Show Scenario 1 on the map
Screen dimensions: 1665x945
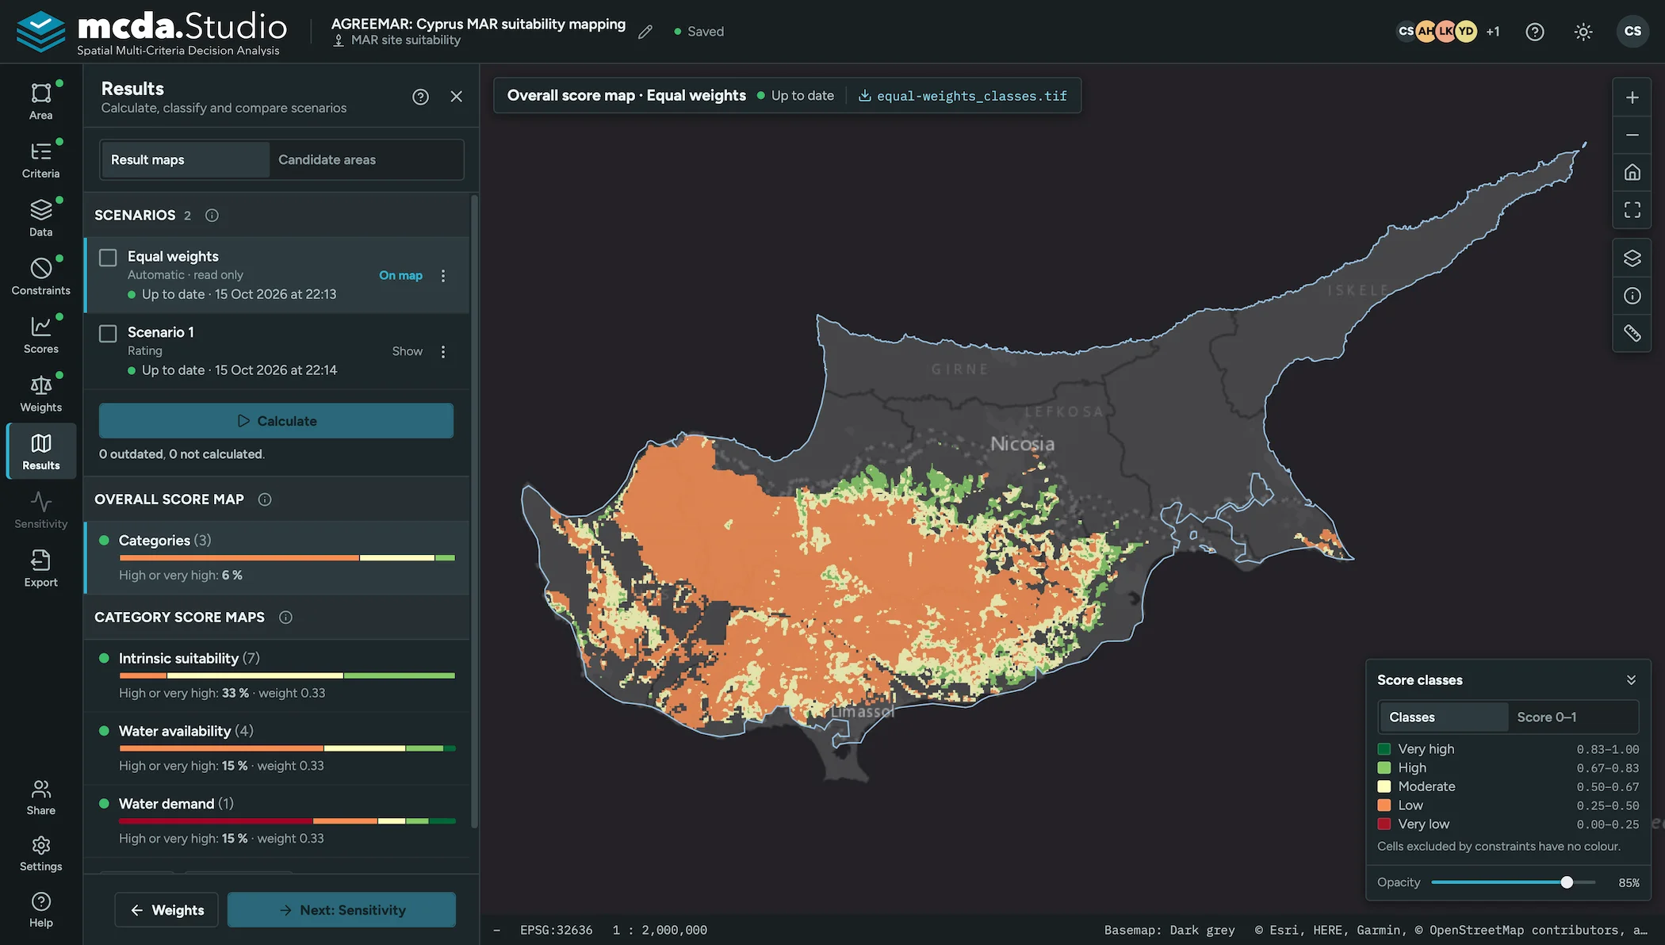[407, 351]
